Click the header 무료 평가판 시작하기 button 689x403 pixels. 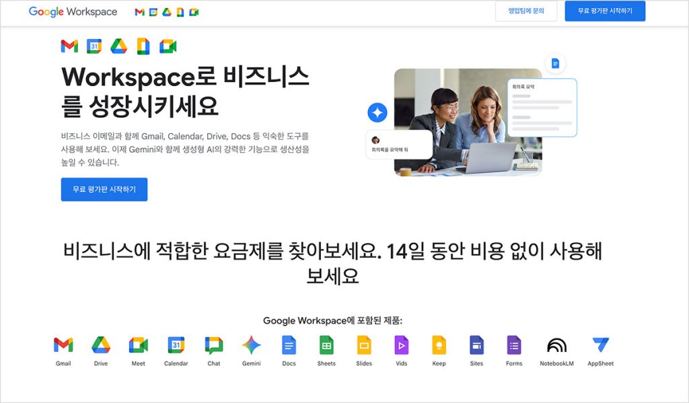click(605, 11)
